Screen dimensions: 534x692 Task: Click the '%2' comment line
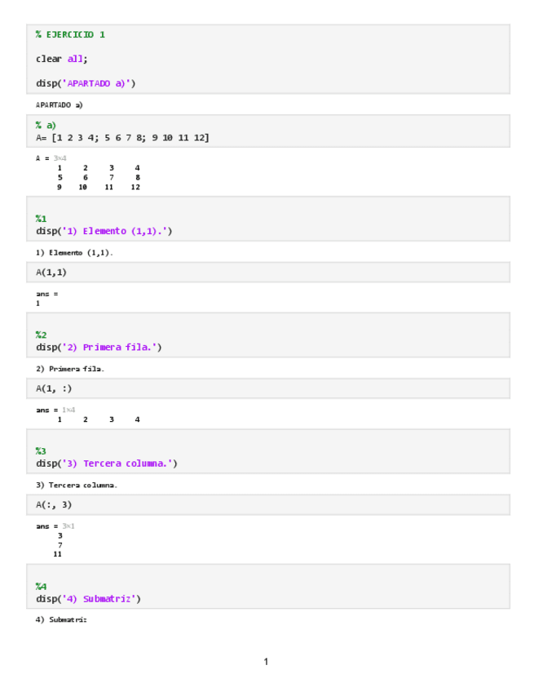point(41,335)
